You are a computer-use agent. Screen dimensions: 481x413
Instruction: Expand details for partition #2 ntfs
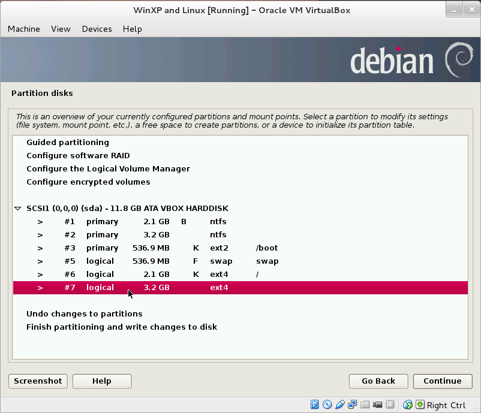(40, 234)
